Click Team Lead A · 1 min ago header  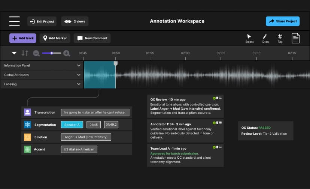coord(168,149)
